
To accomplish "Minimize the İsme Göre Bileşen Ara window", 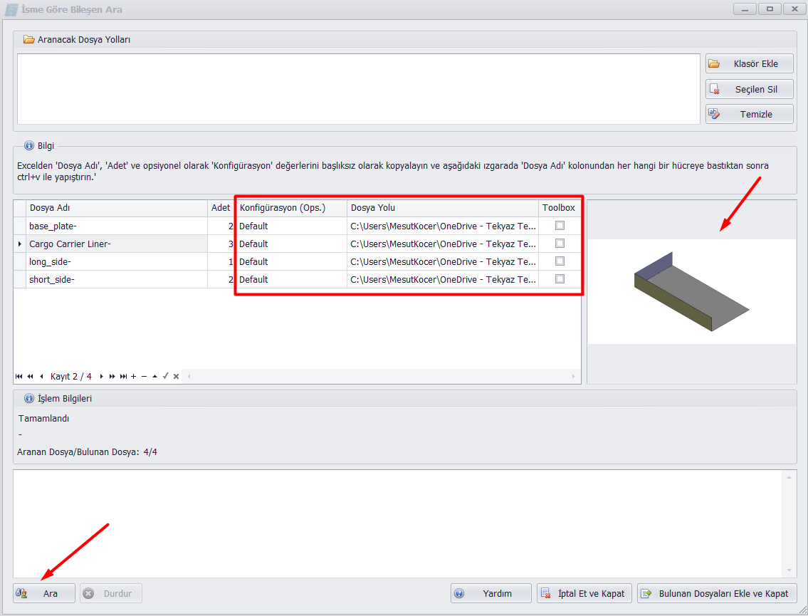I will [x=745, y=9].
